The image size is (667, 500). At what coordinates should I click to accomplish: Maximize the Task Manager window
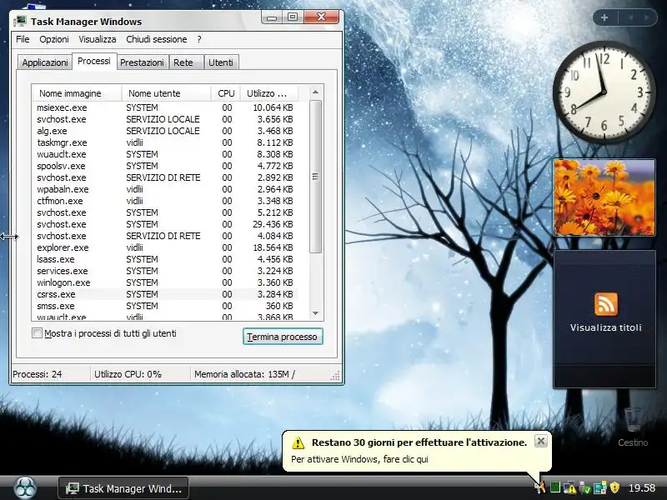293,17
